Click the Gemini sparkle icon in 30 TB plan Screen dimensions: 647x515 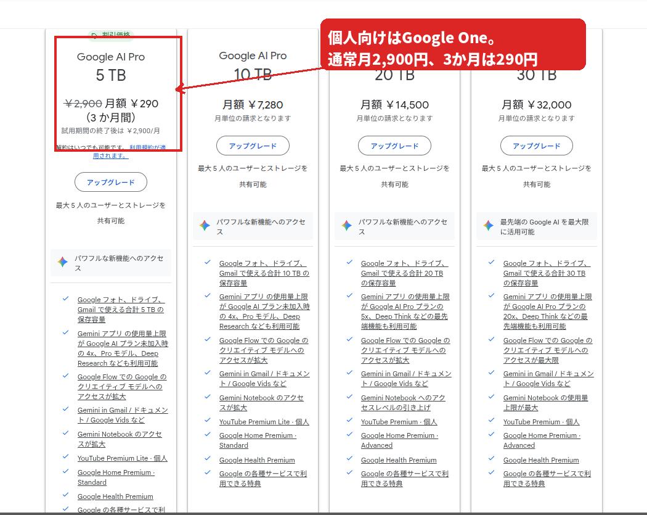pos(489,226)
